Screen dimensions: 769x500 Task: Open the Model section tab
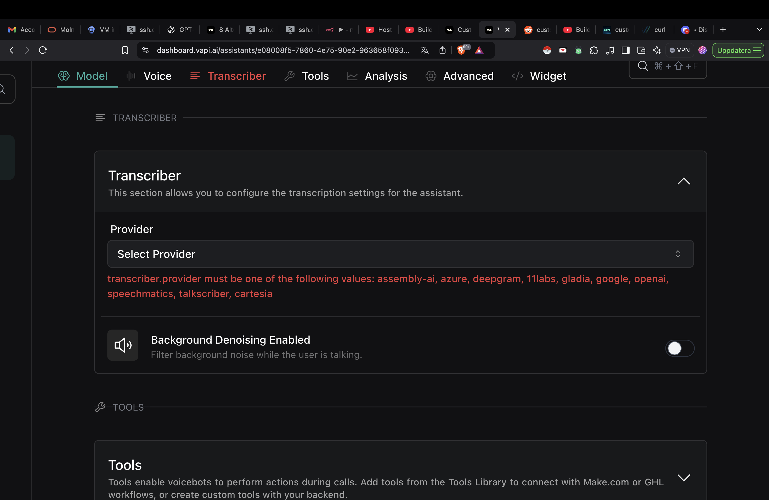coord(83,76)
